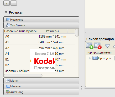Viewport: 115px width, 97px height.
Task: Collapse left panel with left splitter arrow
Action: (x=82, y=86)
